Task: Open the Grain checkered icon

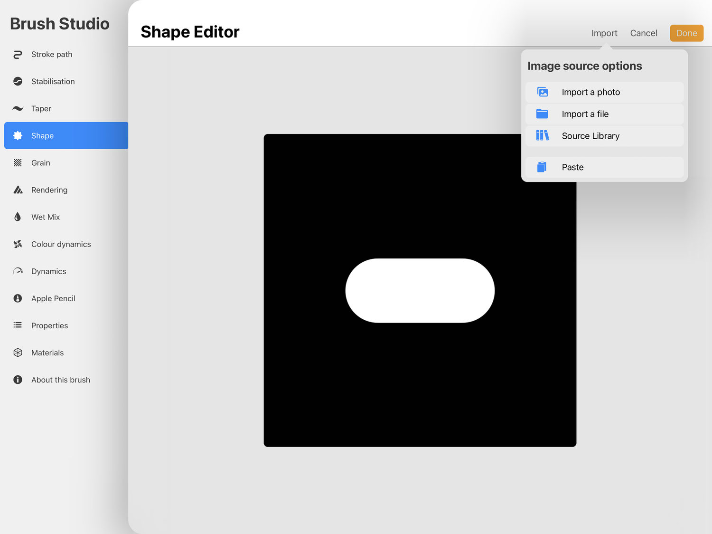Action: tap(18, 163)
